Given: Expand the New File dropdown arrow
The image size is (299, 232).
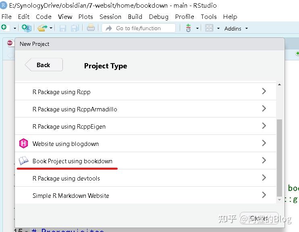Looking at the screenshot, I should pos(15,29).
